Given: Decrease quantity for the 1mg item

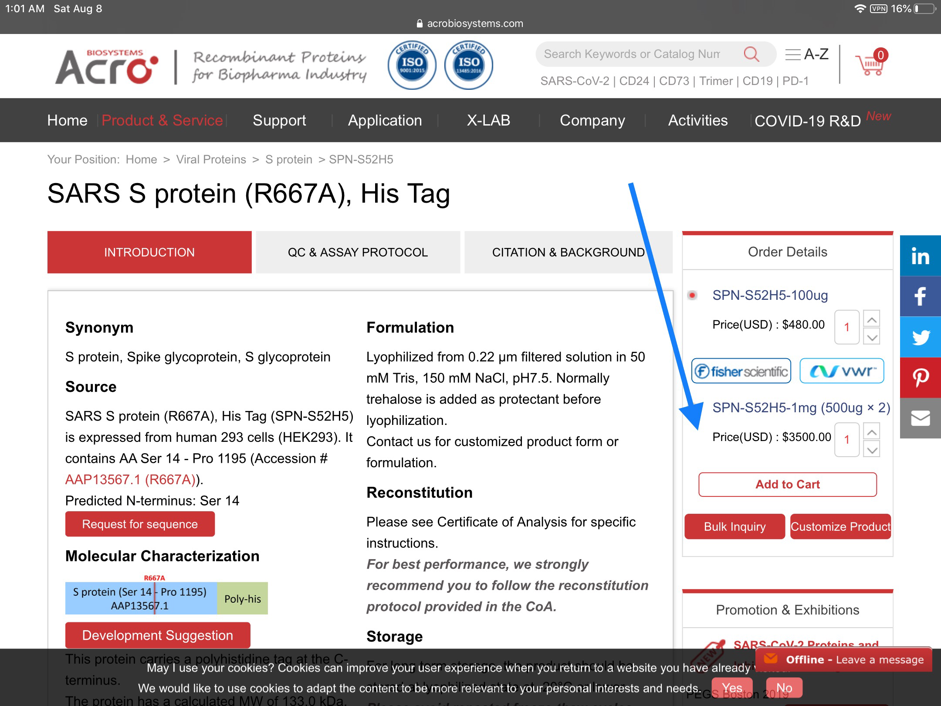Looking at the screenshot, I should pyautogui.click(x=871, y=449).
